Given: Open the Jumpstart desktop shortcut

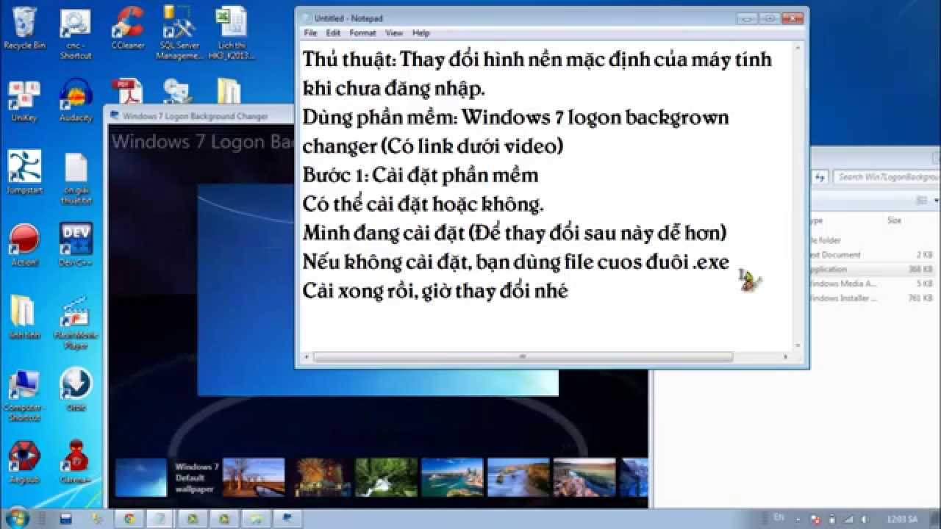Looking at the screenshot, I should click(24, 173).
